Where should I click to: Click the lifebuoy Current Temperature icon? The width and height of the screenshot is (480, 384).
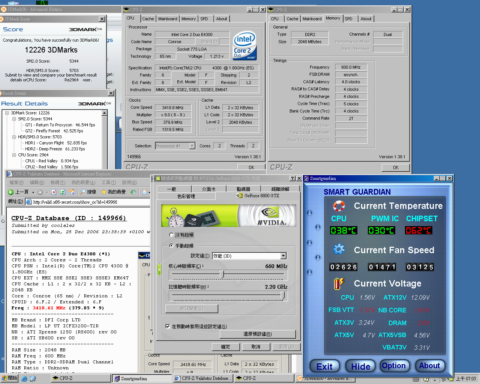click(339, 205)
